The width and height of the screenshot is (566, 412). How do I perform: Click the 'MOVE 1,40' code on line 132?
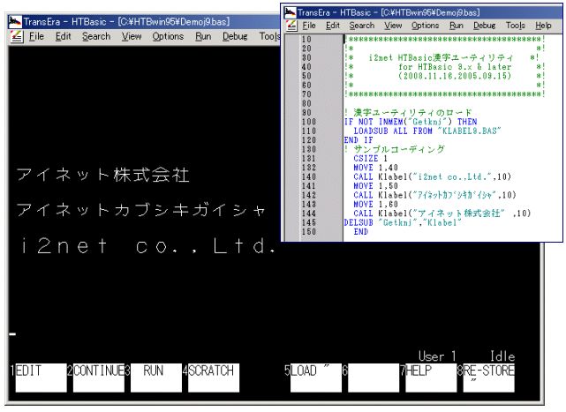coord(376,168)
